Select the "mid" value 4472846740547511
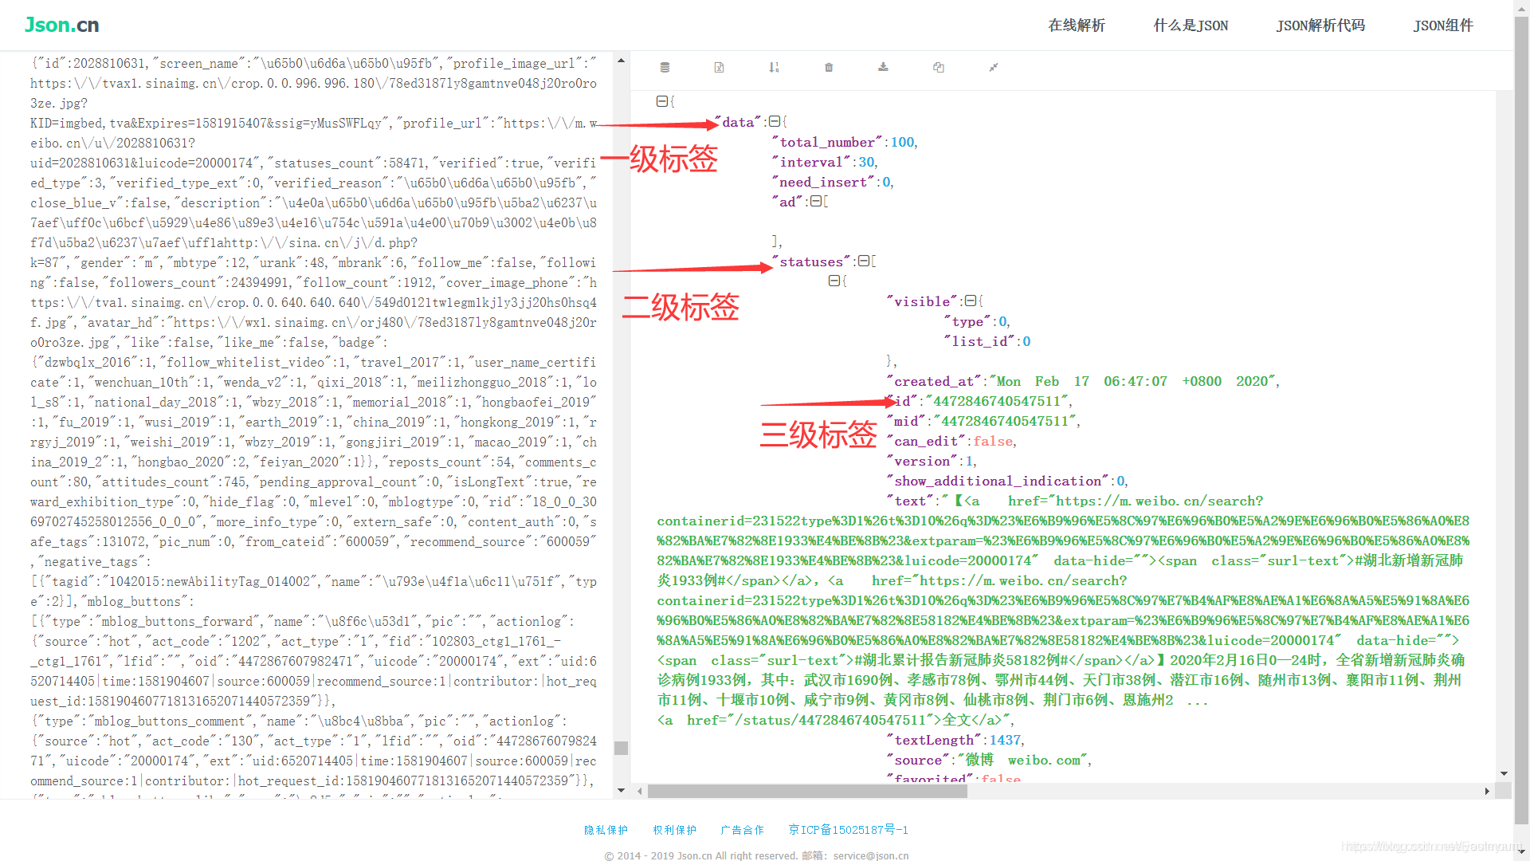The width and height of the screenshot is (1530, 861). coord(1005,421)
